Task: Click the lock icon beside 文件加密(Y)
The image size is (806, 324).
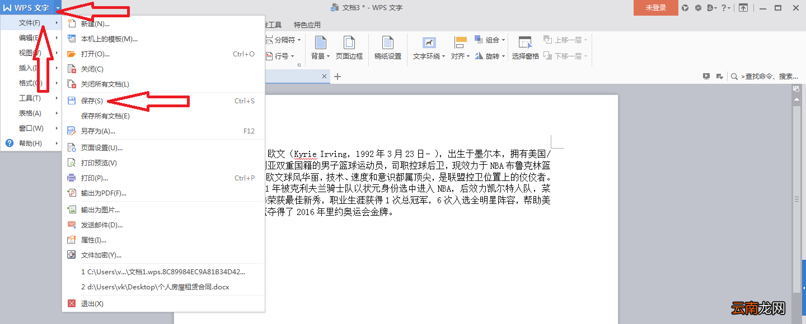Action: point(71,255)
